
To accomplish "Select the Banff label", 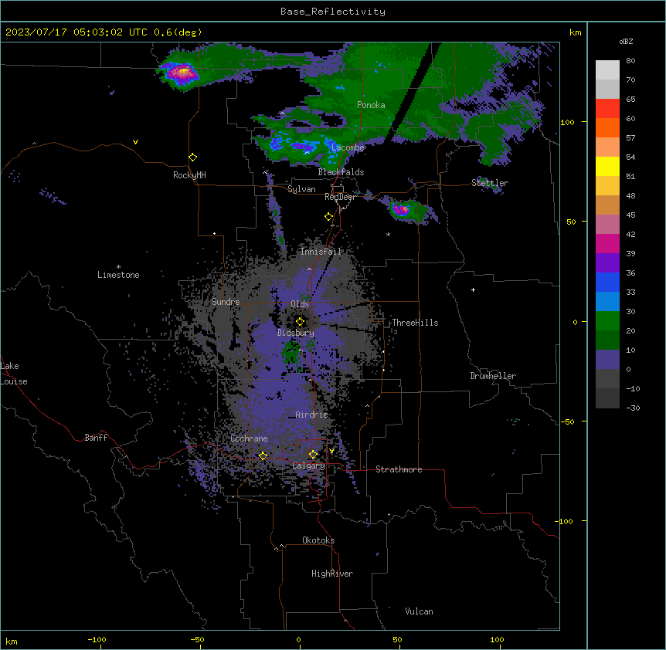I will [x=96, y=438].
